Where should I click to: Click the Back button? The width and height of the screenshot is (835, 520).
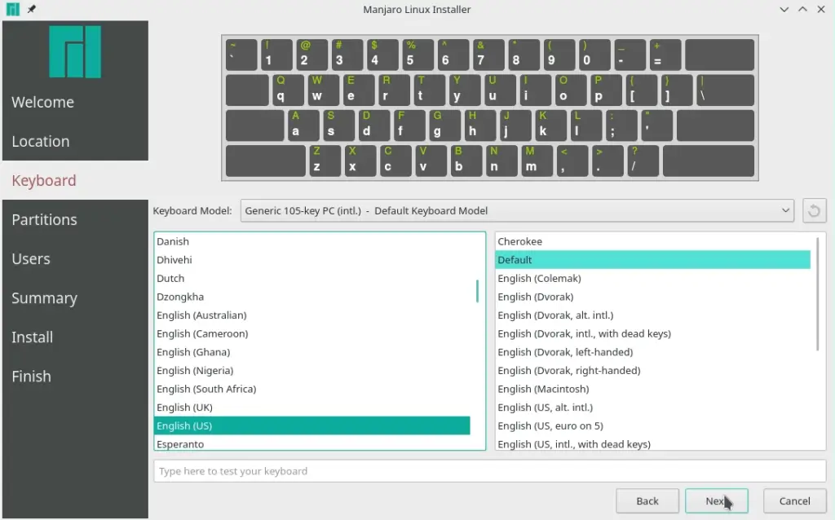[647, 500]
